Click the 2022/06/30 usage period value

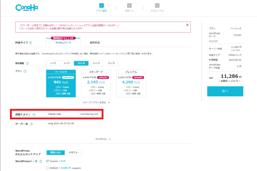tap(235, 60)
